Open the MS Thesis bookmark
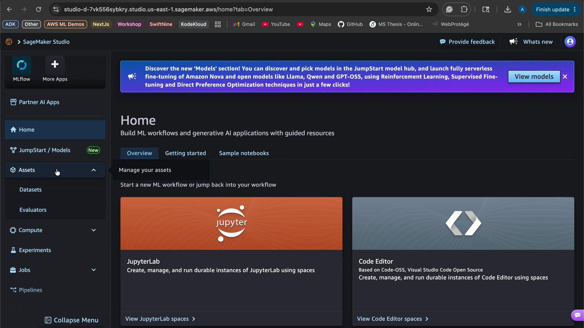 (x=396, y=24)
